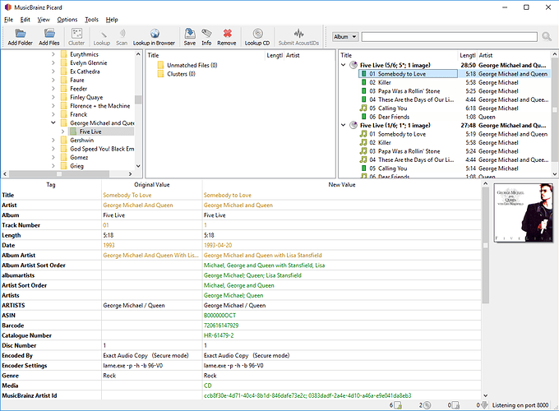
Task: Click the Five Live cover art thumbnail
Action: click(x=524, y=213)
